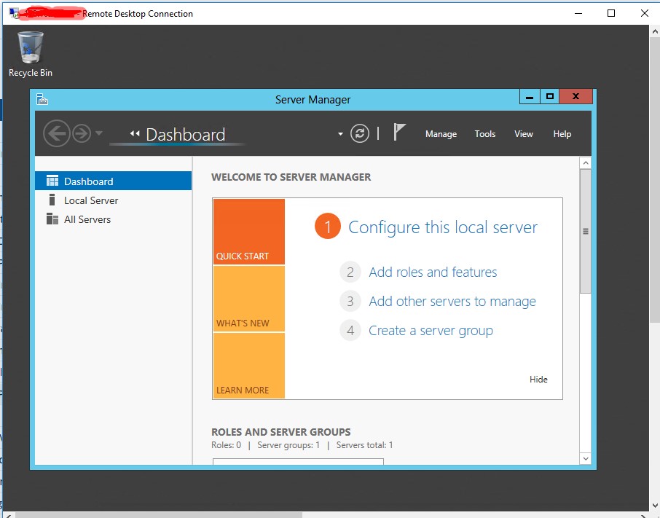Screen dimensions: 660x518
Task: Select All Servers in the sidebar
Action: coord(87,219)
